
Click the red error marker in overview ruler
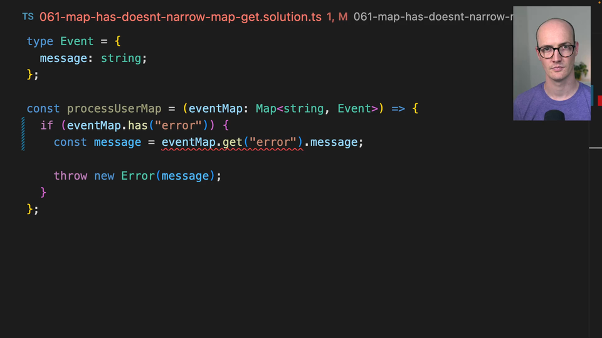[599, 100]
